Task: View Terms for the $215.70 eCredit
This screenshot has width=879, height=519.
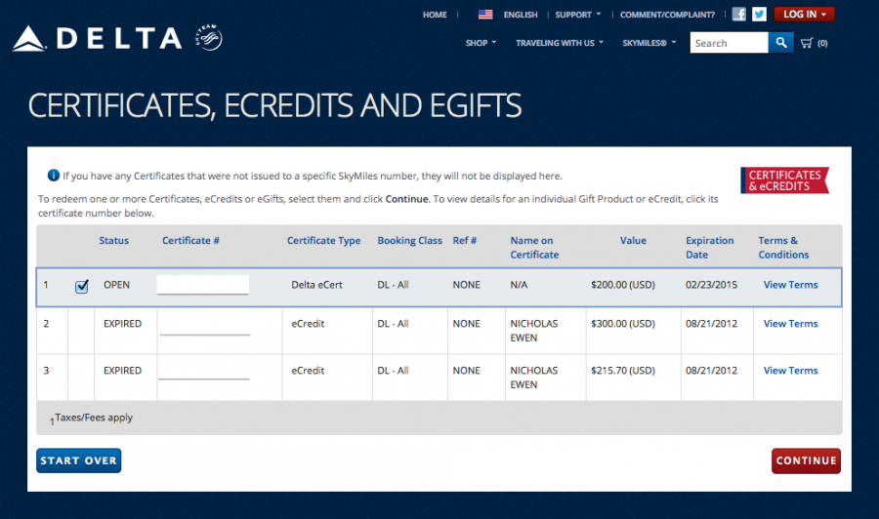Action: pos(790,370)
